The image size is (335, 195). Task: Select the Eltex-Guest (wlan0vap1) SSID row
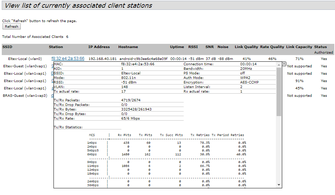(25, 66)
